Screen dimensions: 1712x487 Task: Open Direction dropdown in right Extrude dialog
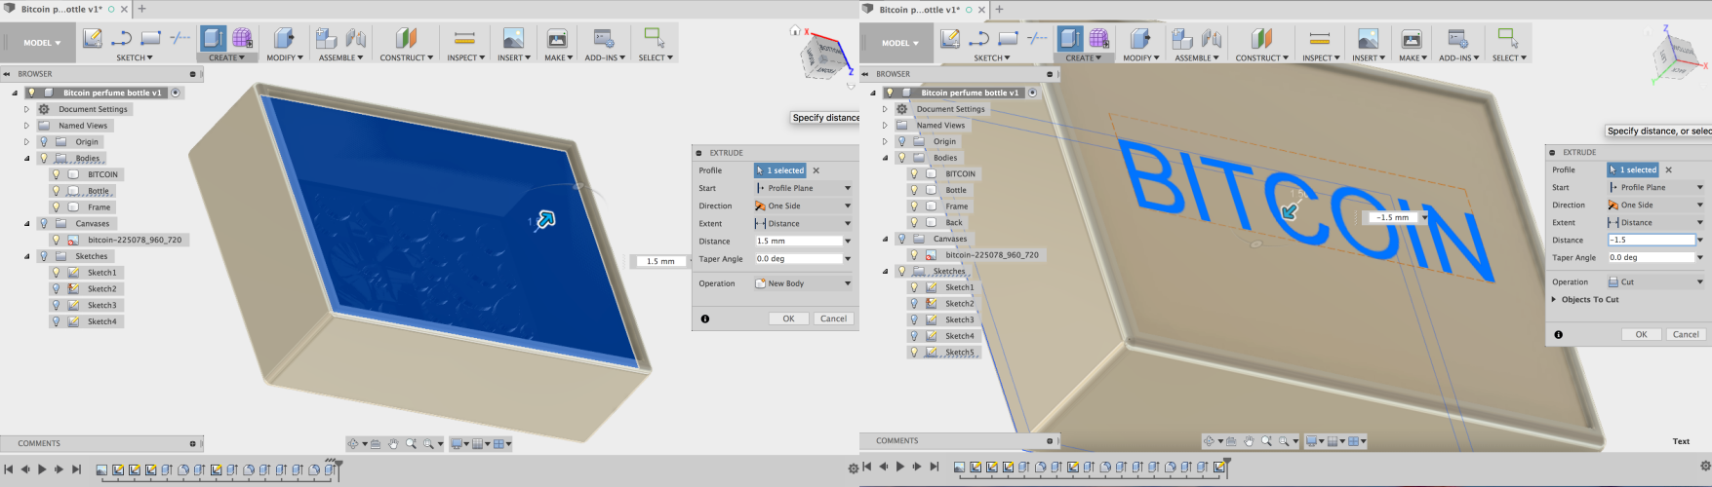(x=1655, y=205)
